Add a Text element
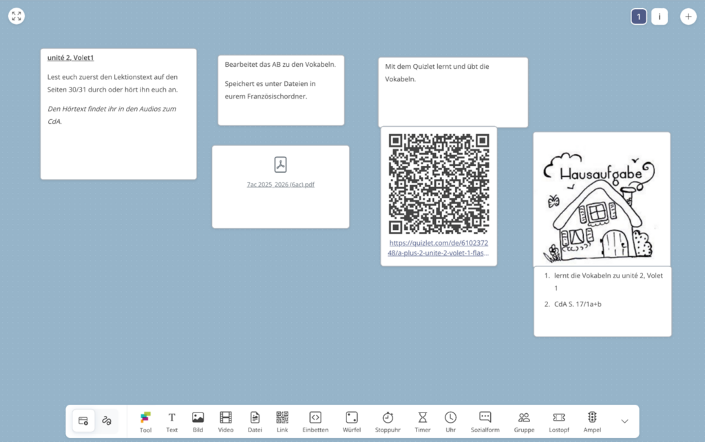 click(x=172, y=421)
